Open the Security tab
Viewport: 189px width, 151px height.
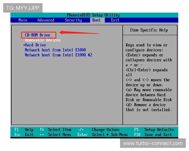point(73,20)
